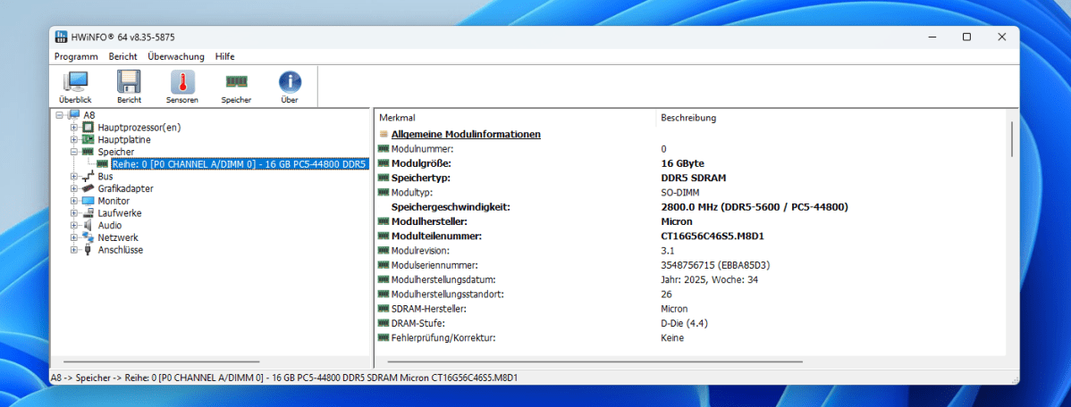Open the Programm menu
The image size is (1071, 407).
(77, 56)
